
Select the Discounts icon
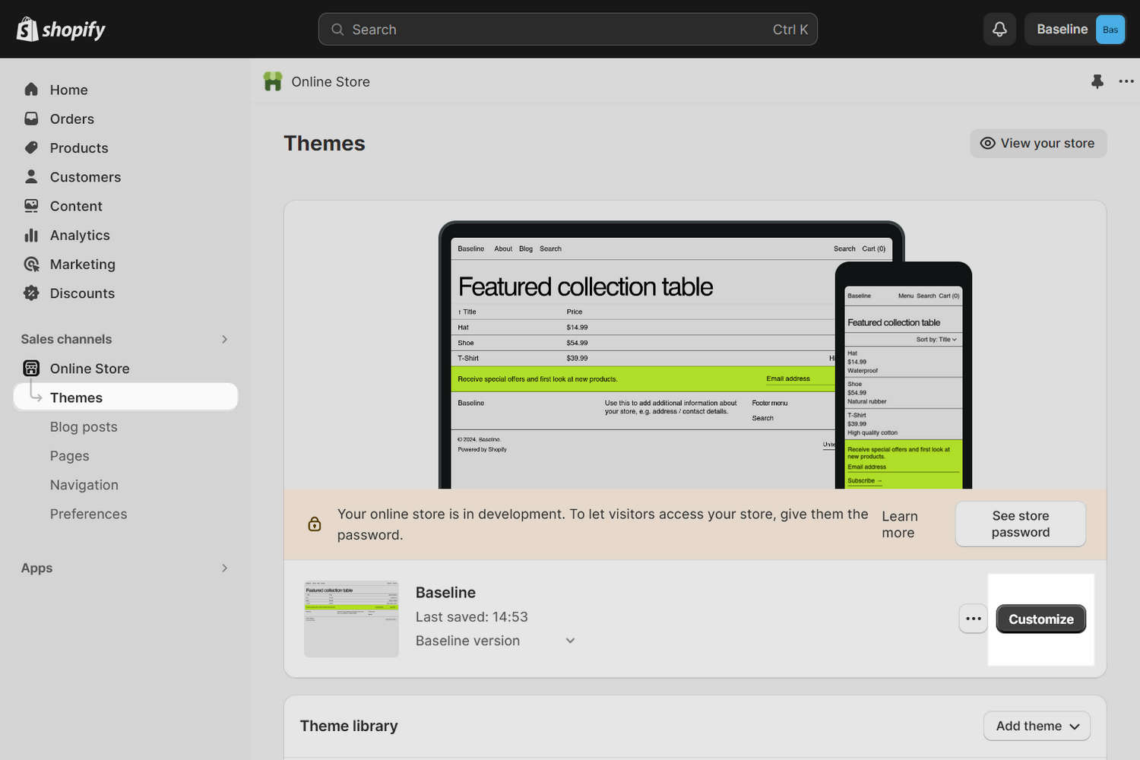click(31, 293)
